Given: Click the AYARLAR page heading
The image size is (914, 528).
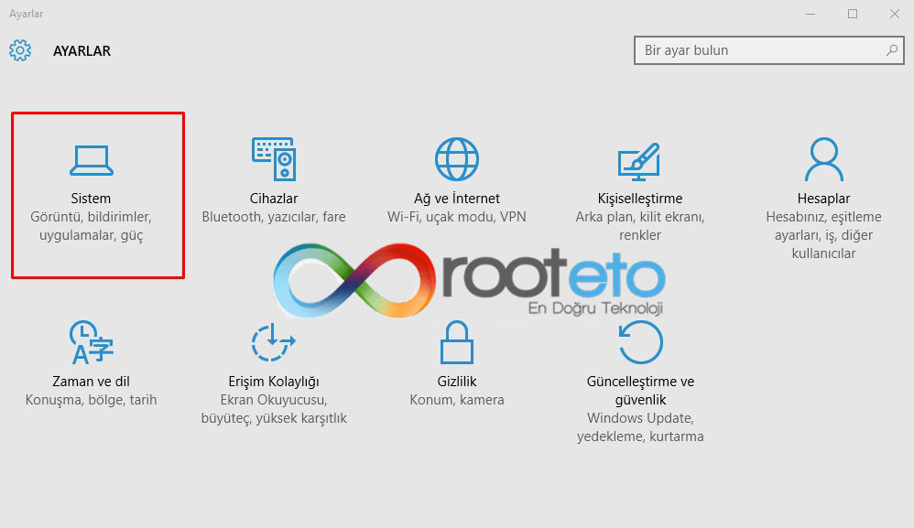Looking at the screenshot, I should point(82,51).
